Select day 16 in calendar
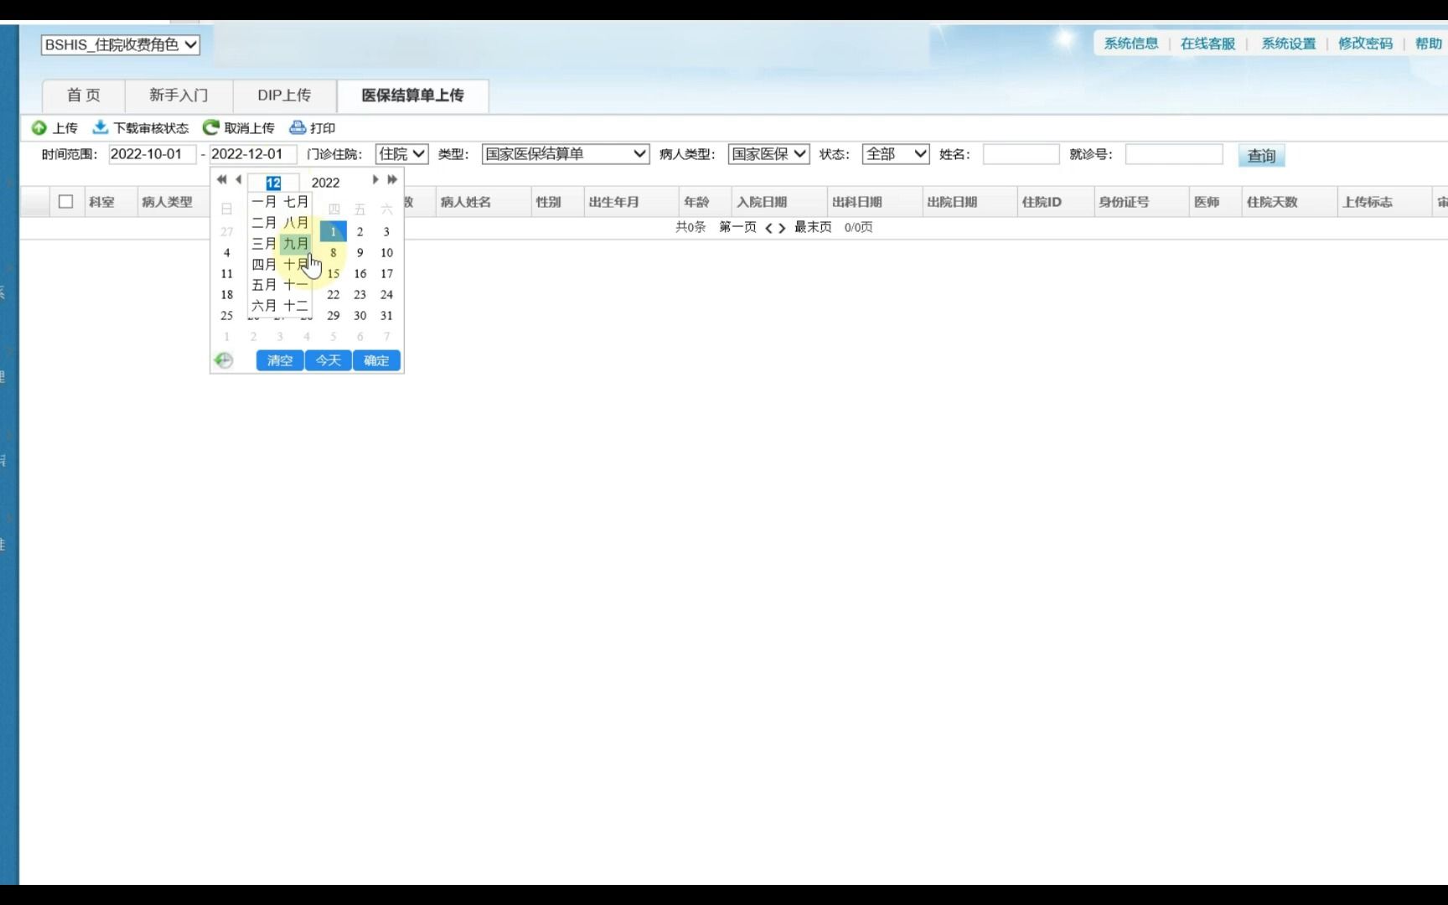Image resolution: width=1448 pixels, height=905 pixels. (359, 273)
